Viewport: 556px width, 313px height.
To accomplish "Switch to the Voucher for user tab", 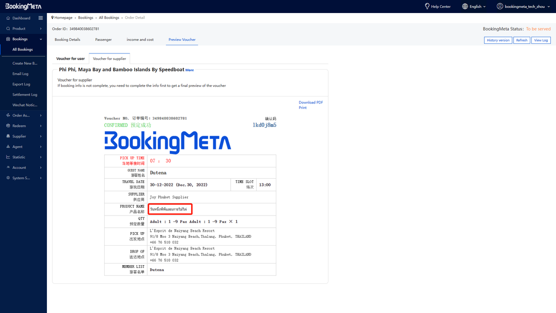I will click(70, 59).
